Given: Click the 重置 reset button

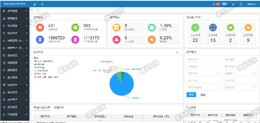Looking at the screenshot, I should click(203, 95).
